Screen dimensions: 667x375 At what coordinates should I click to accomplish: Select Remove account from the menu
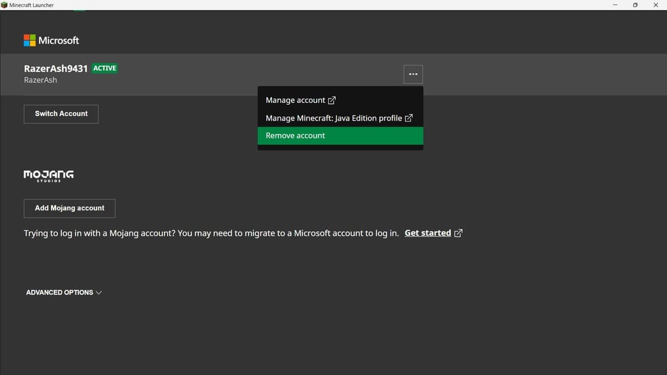click(295, 135)
